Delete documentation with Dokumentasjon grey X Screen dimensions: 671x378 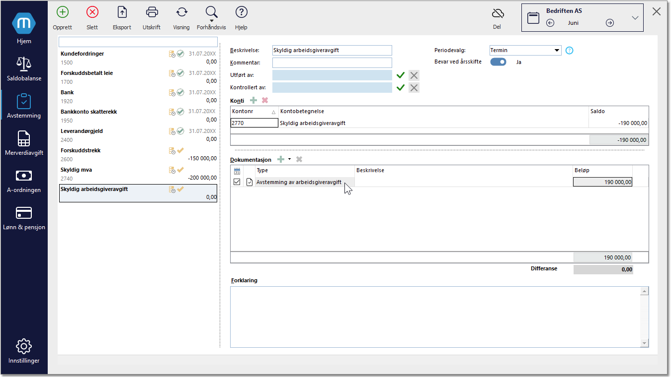(x=299, y=159)
